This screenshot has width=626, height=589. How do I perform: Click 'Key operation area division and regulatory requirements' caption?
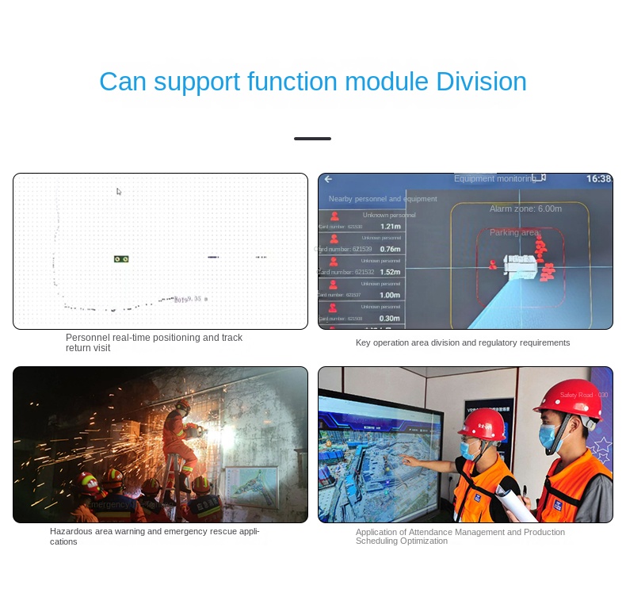click(463, 342)
